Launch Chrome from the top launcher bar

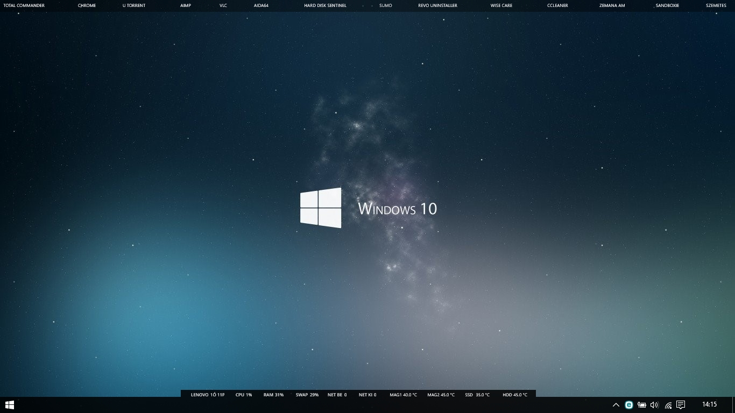click(87, 5)
